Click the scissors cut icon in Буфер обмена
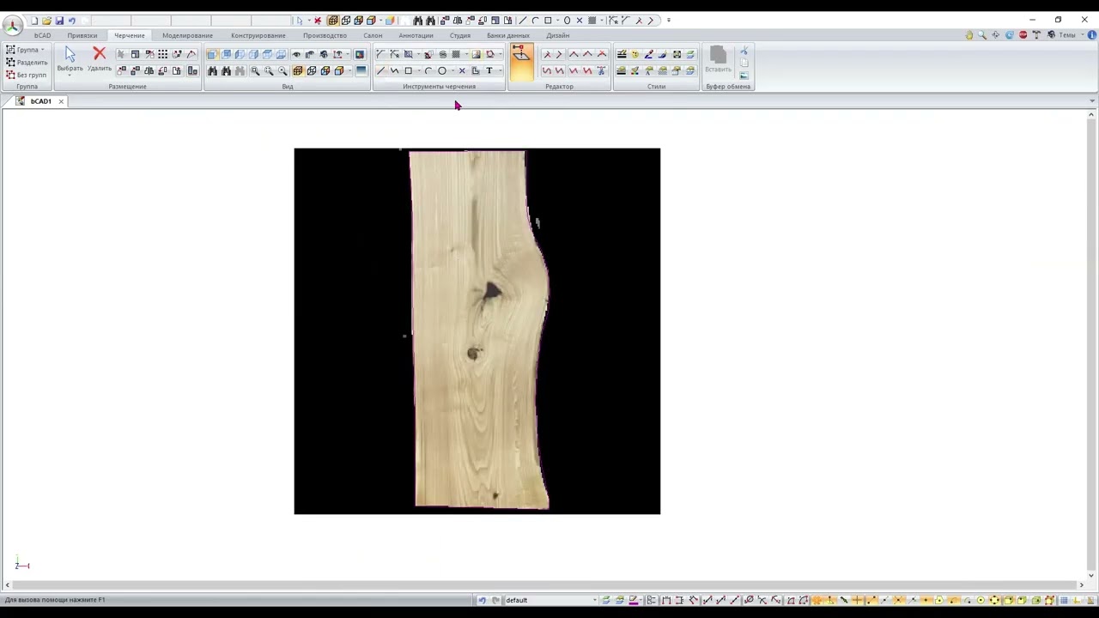Viewport: 1099px width, 618px height. (x=744, y=51)
